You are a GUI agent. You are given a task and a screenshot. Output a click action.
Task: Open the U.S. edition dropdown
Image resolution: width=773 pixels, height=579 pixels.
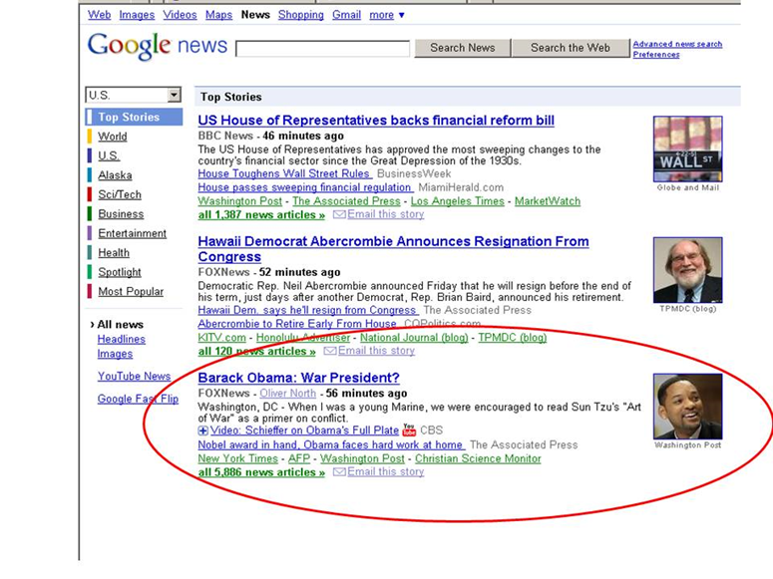[134, 95]
